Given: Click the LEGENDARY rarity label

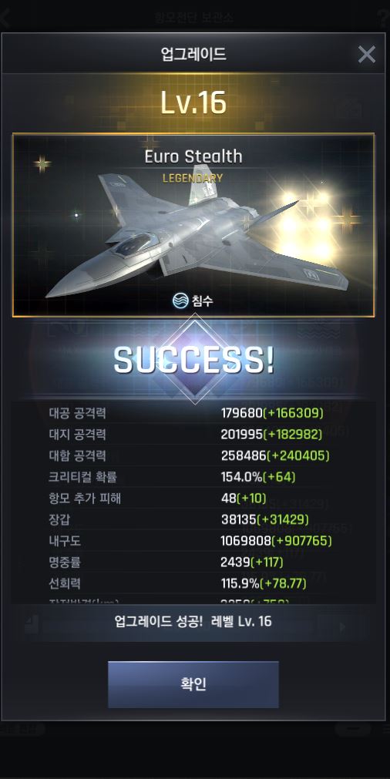Looking at the screenshot, I should (x=193, y=178).
